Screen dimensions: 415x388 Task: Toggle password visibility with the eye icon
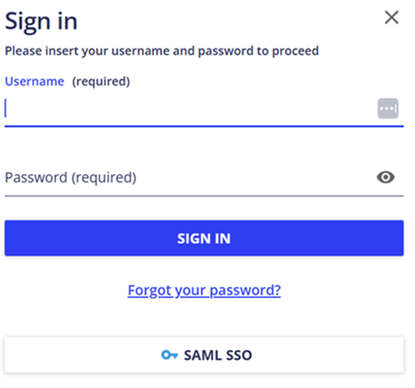tap(386, 177)
